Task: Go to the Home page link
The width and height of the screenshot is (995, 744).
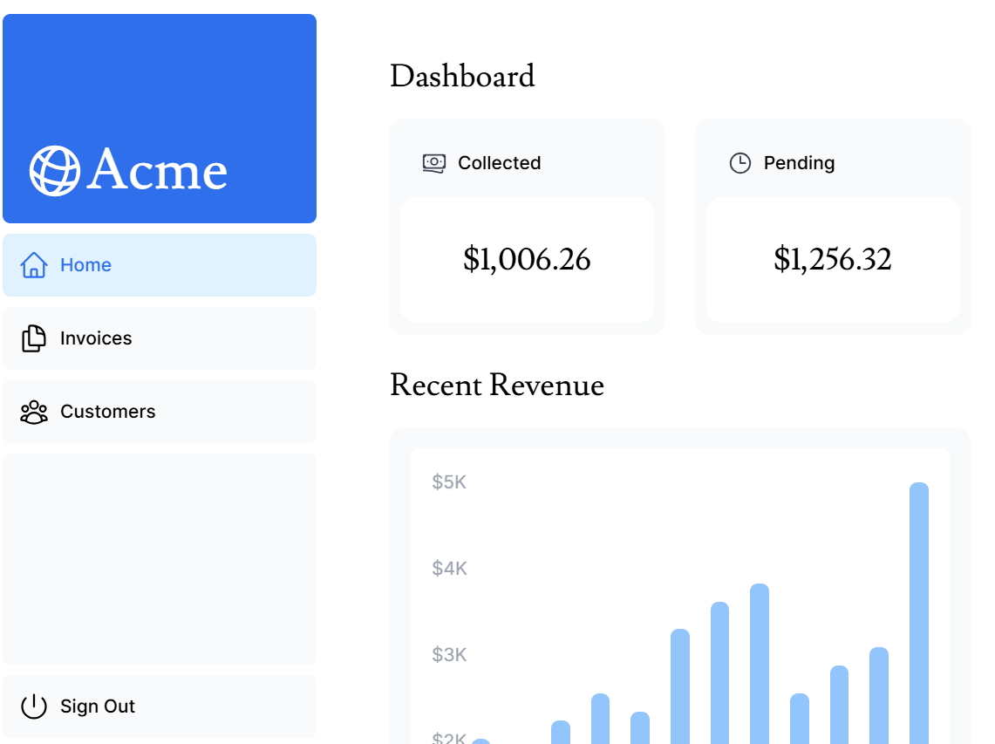Action: 85,265
